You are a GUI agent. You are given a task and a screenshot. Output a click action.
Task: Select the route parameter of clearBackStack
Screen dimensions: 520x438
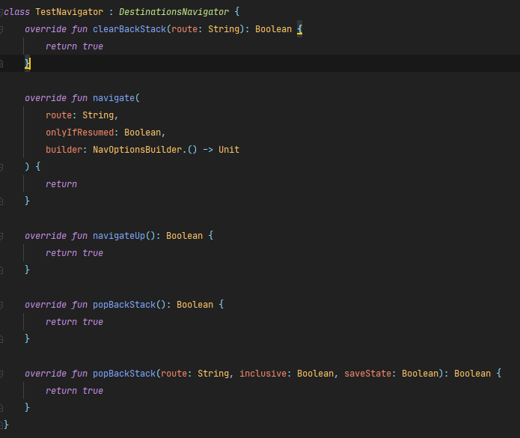[x=184, y=29]
